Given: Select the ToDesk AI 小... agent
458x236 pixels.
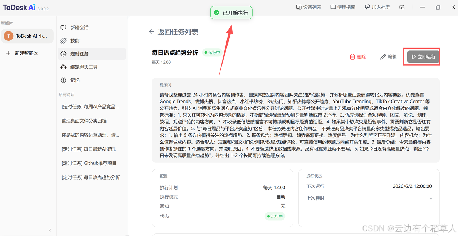Looking at the screenshot, I should (x=28, y=36).
